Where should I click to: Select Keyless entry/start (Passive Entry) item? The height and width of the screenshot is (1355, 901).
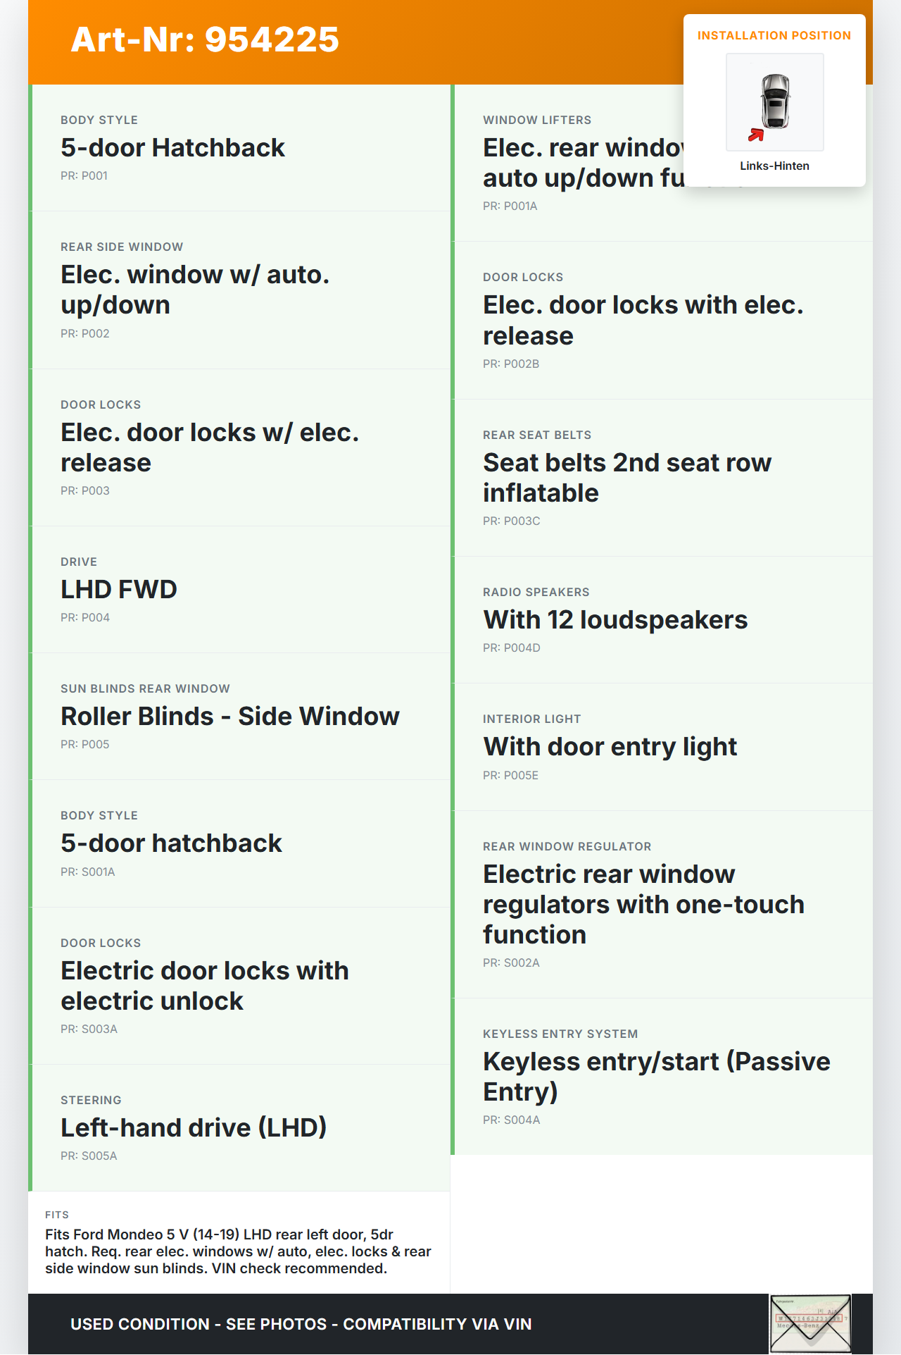click(x=656, y=1076)
